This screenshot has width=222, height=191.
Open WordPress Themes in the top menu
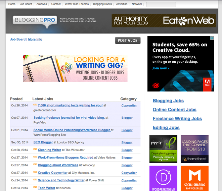click(77, 4)
